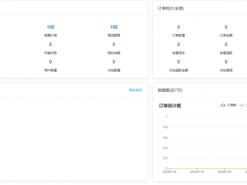Click the 0 value above 我的余额
This screenshot has width=247, height=185.
click(x=114, y=45)
